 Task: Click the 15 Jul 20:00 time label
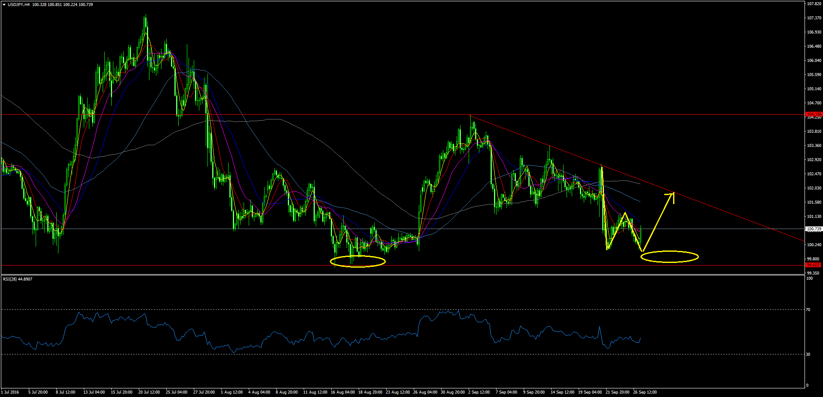(122, 392)
